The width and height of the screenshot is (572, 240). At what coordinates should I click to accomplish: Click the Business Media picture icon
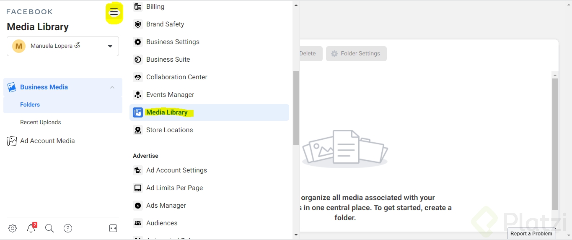[x=12, y=87]
